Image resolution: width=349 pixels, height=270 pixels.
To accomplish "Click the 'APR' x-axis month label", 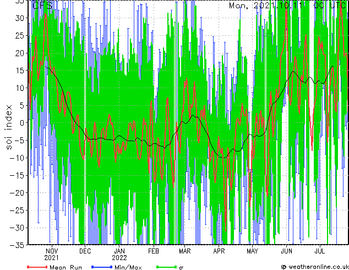I will pyautogui.click(x=219, y=251).
